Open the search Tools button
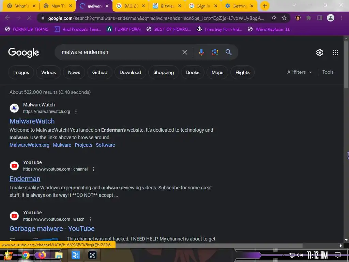Image resolution: width=349 pixels, height=262 pixels. pyautogui.click(x=328, y=72)
